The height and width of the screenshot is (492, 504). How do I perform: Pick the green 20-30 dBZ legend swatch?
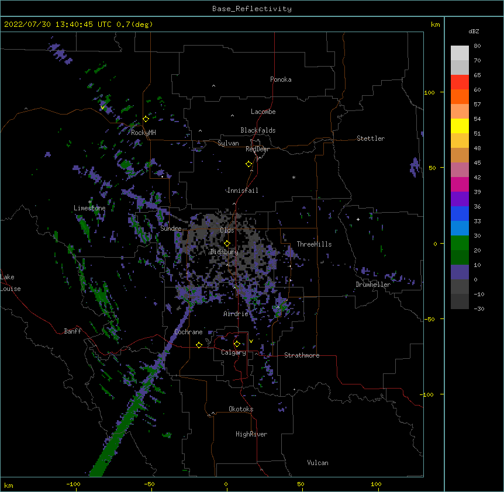click(460, 242)
